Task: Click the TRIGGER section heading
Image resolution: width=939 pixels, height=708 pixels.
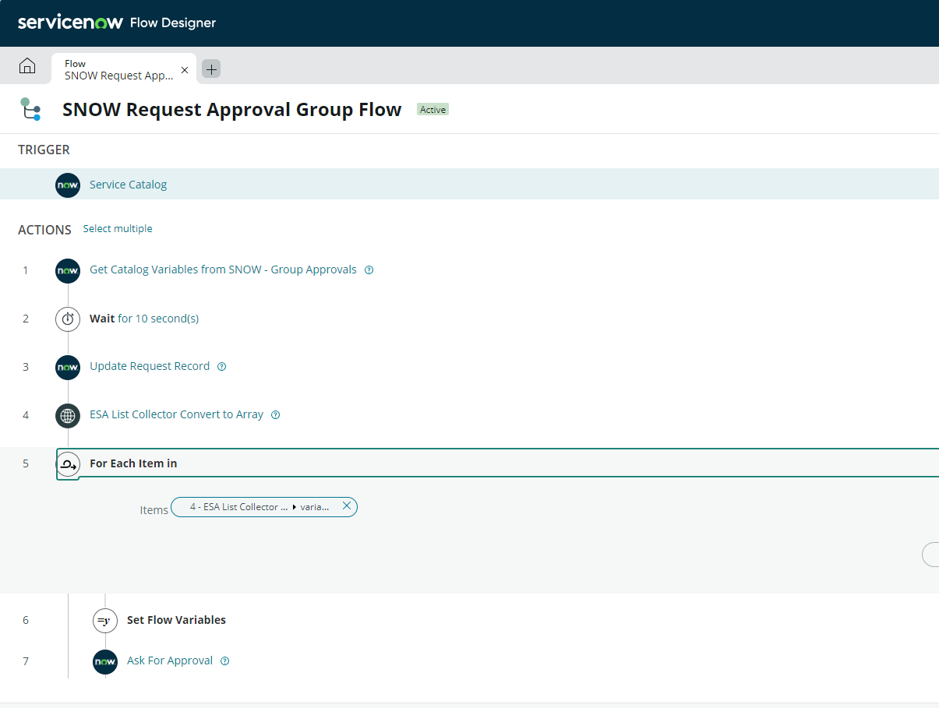Action: coord(44,150)
